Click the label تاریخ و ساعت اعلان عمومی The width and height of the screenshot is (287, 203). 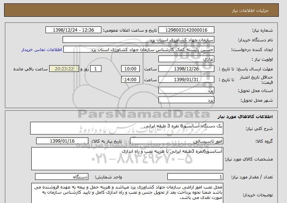130,31
